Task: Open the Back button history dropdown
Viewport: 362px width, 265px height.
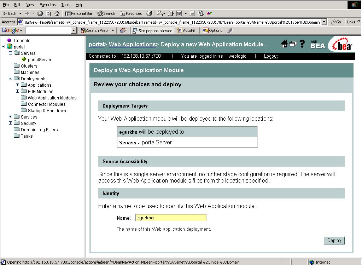Action: 20,13
